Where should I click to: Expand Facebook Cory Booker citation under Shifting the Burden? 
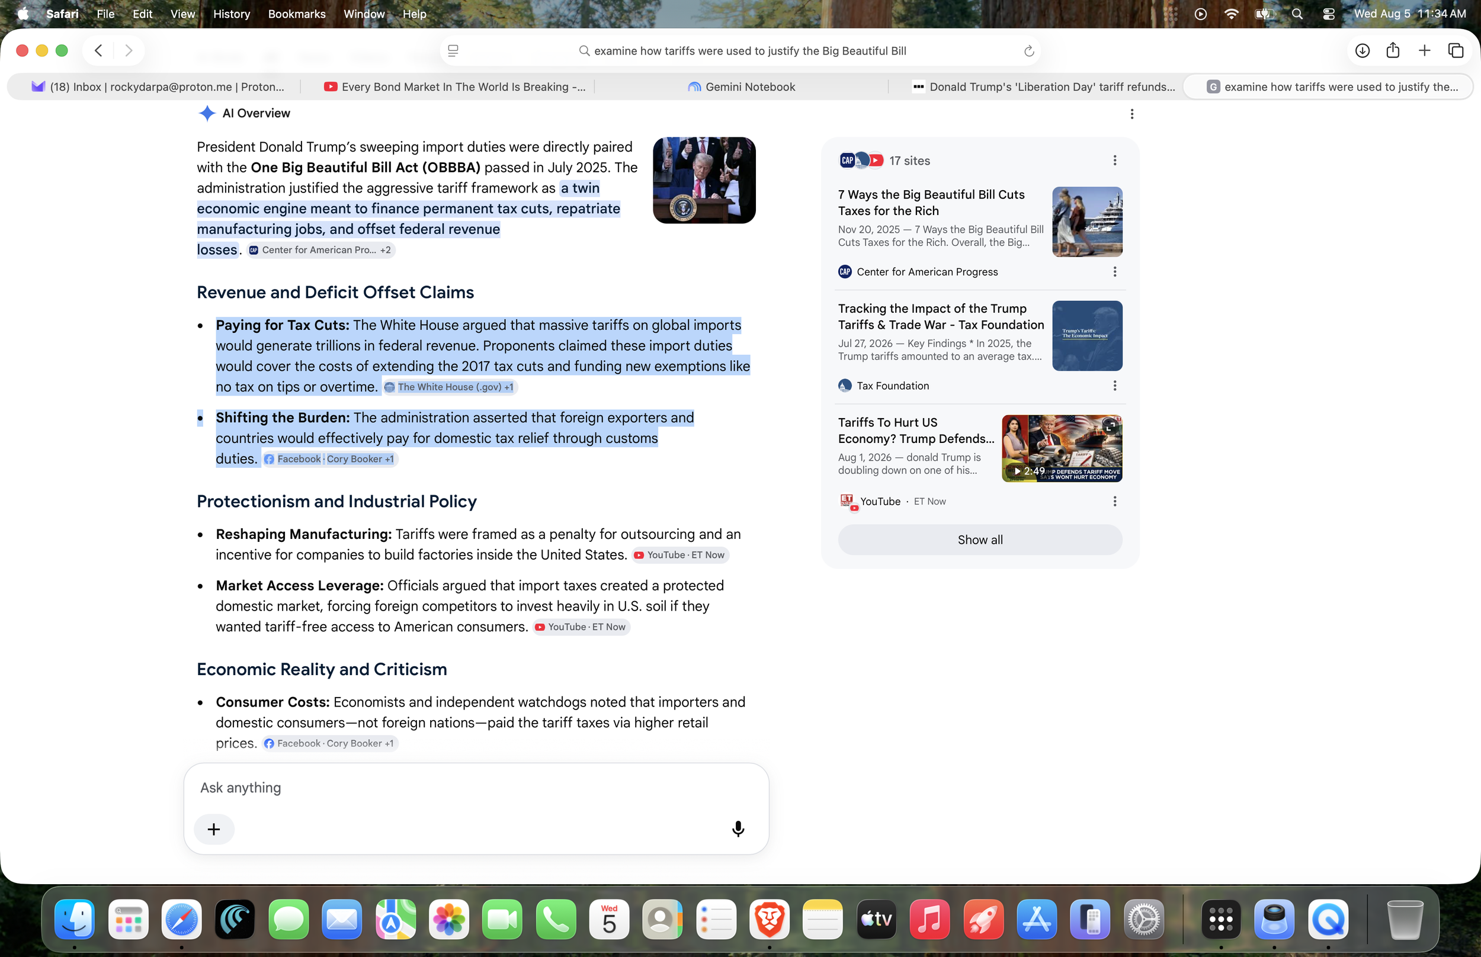pos(330,459)
